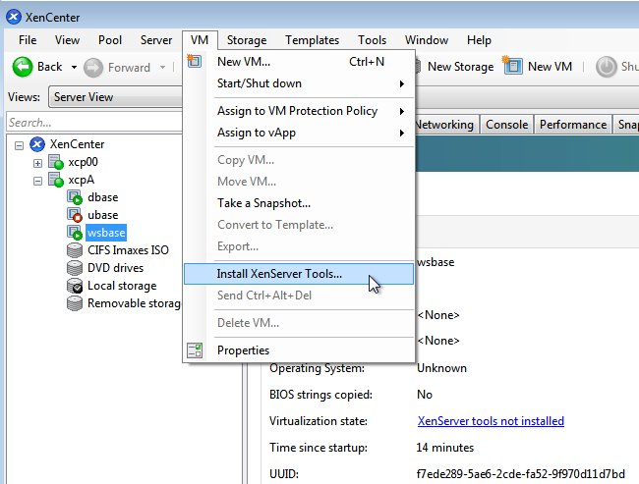Close the open VM menu header
The height and width of the screenshot is (484, 639).
(x=200, y=40)
